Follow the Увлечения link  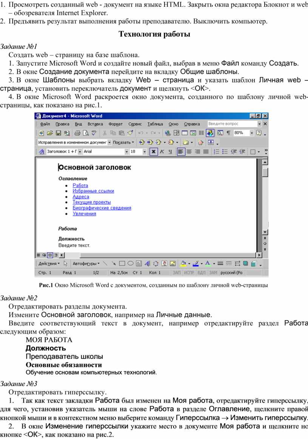tap(84, 213)
